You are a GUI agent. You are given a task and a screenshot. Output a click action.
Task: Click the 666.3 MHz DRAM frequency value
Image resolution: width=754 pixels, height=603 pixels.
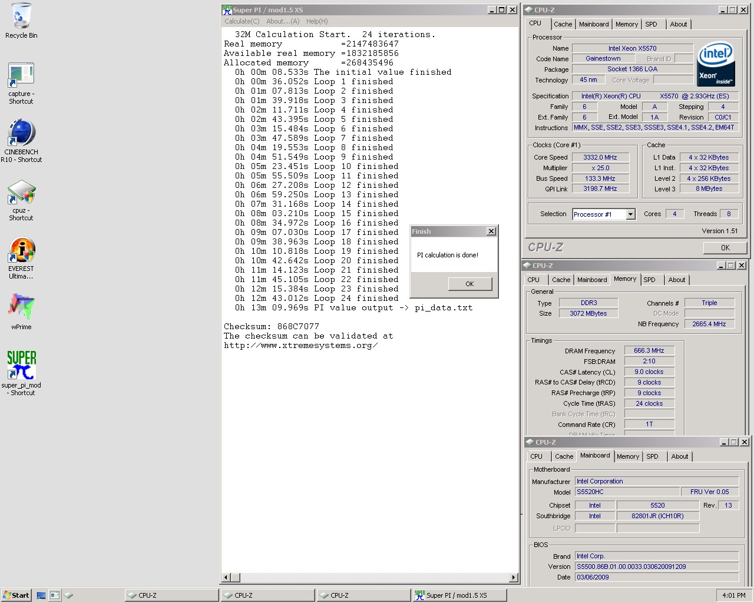click(x=649, y=351)
